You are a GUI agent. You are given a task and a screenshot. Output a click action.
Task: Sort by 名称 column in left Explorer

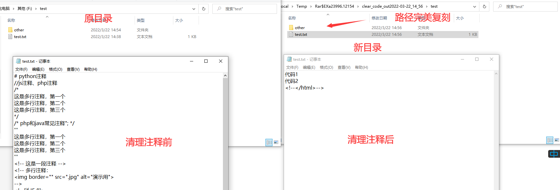click(11, 20)
